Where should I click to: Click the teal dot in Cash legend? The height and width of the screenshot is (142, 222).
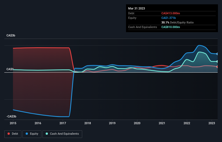tap(47, 134)
